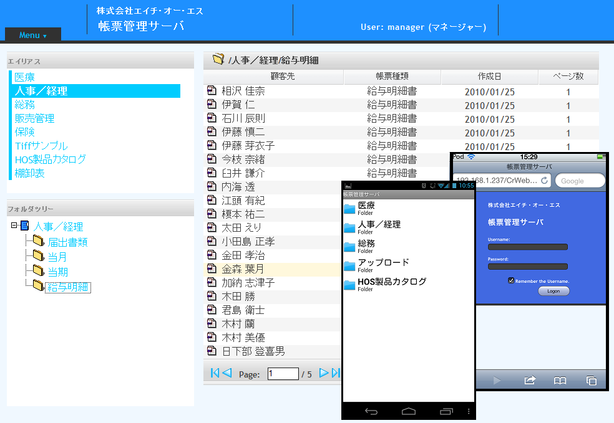Image resolution: width=614 pixels, height=423 pixels.
Task: Select the 君島 衛士 row
Action: [x=273, y=310]
